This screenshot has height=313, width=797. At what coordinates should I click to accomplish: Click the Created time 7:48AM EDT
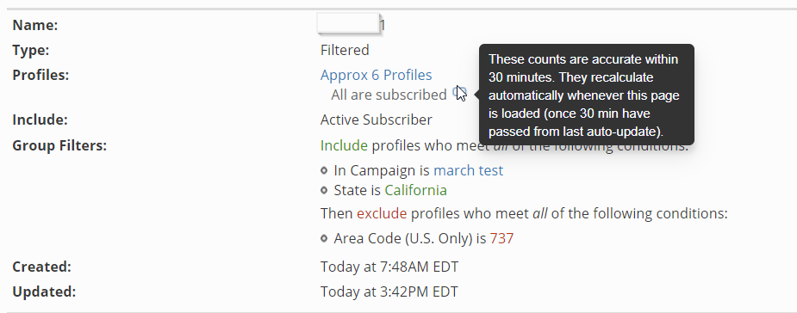[x=389, y=267]
